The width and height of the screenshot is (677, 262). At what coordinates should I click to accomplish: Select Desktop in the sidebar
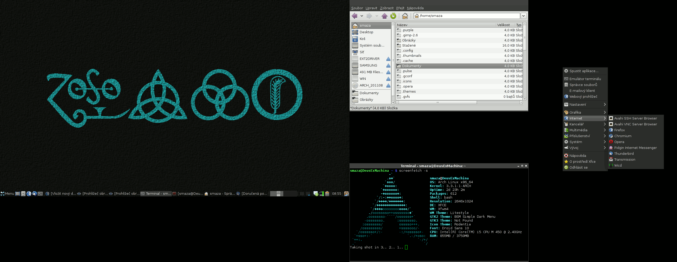tap(371, 32)
